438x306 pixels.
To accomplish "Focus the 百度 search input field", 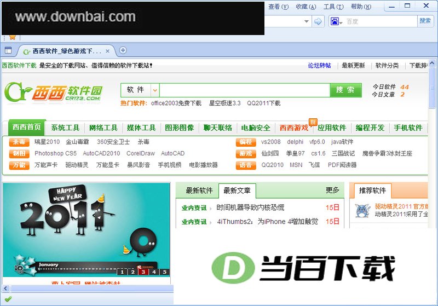I will pyautogui.click(x=380, y=21).
